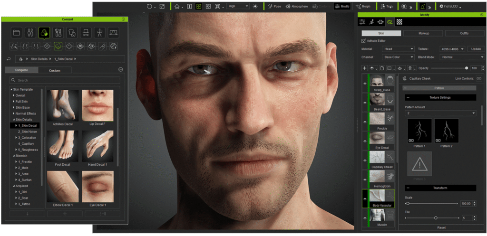Click the sun lighting icon in the toolbar
Viewport: 487px width, 236px height.
click(x=255, y=7)
